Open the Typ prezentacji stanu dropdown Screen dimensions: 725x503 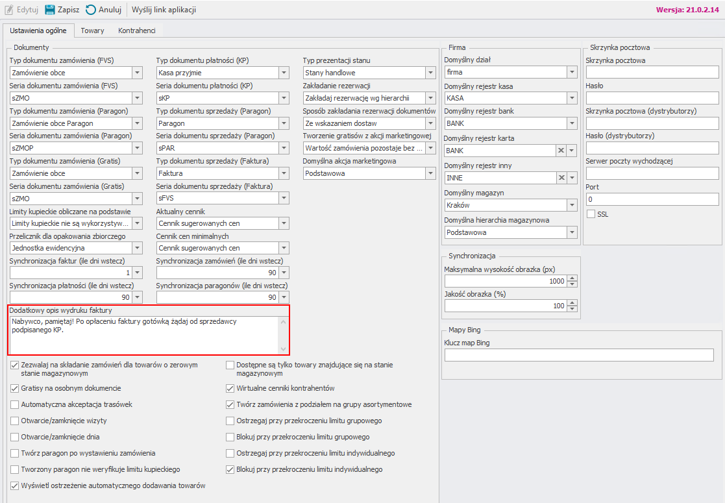[x=430, y=73]
